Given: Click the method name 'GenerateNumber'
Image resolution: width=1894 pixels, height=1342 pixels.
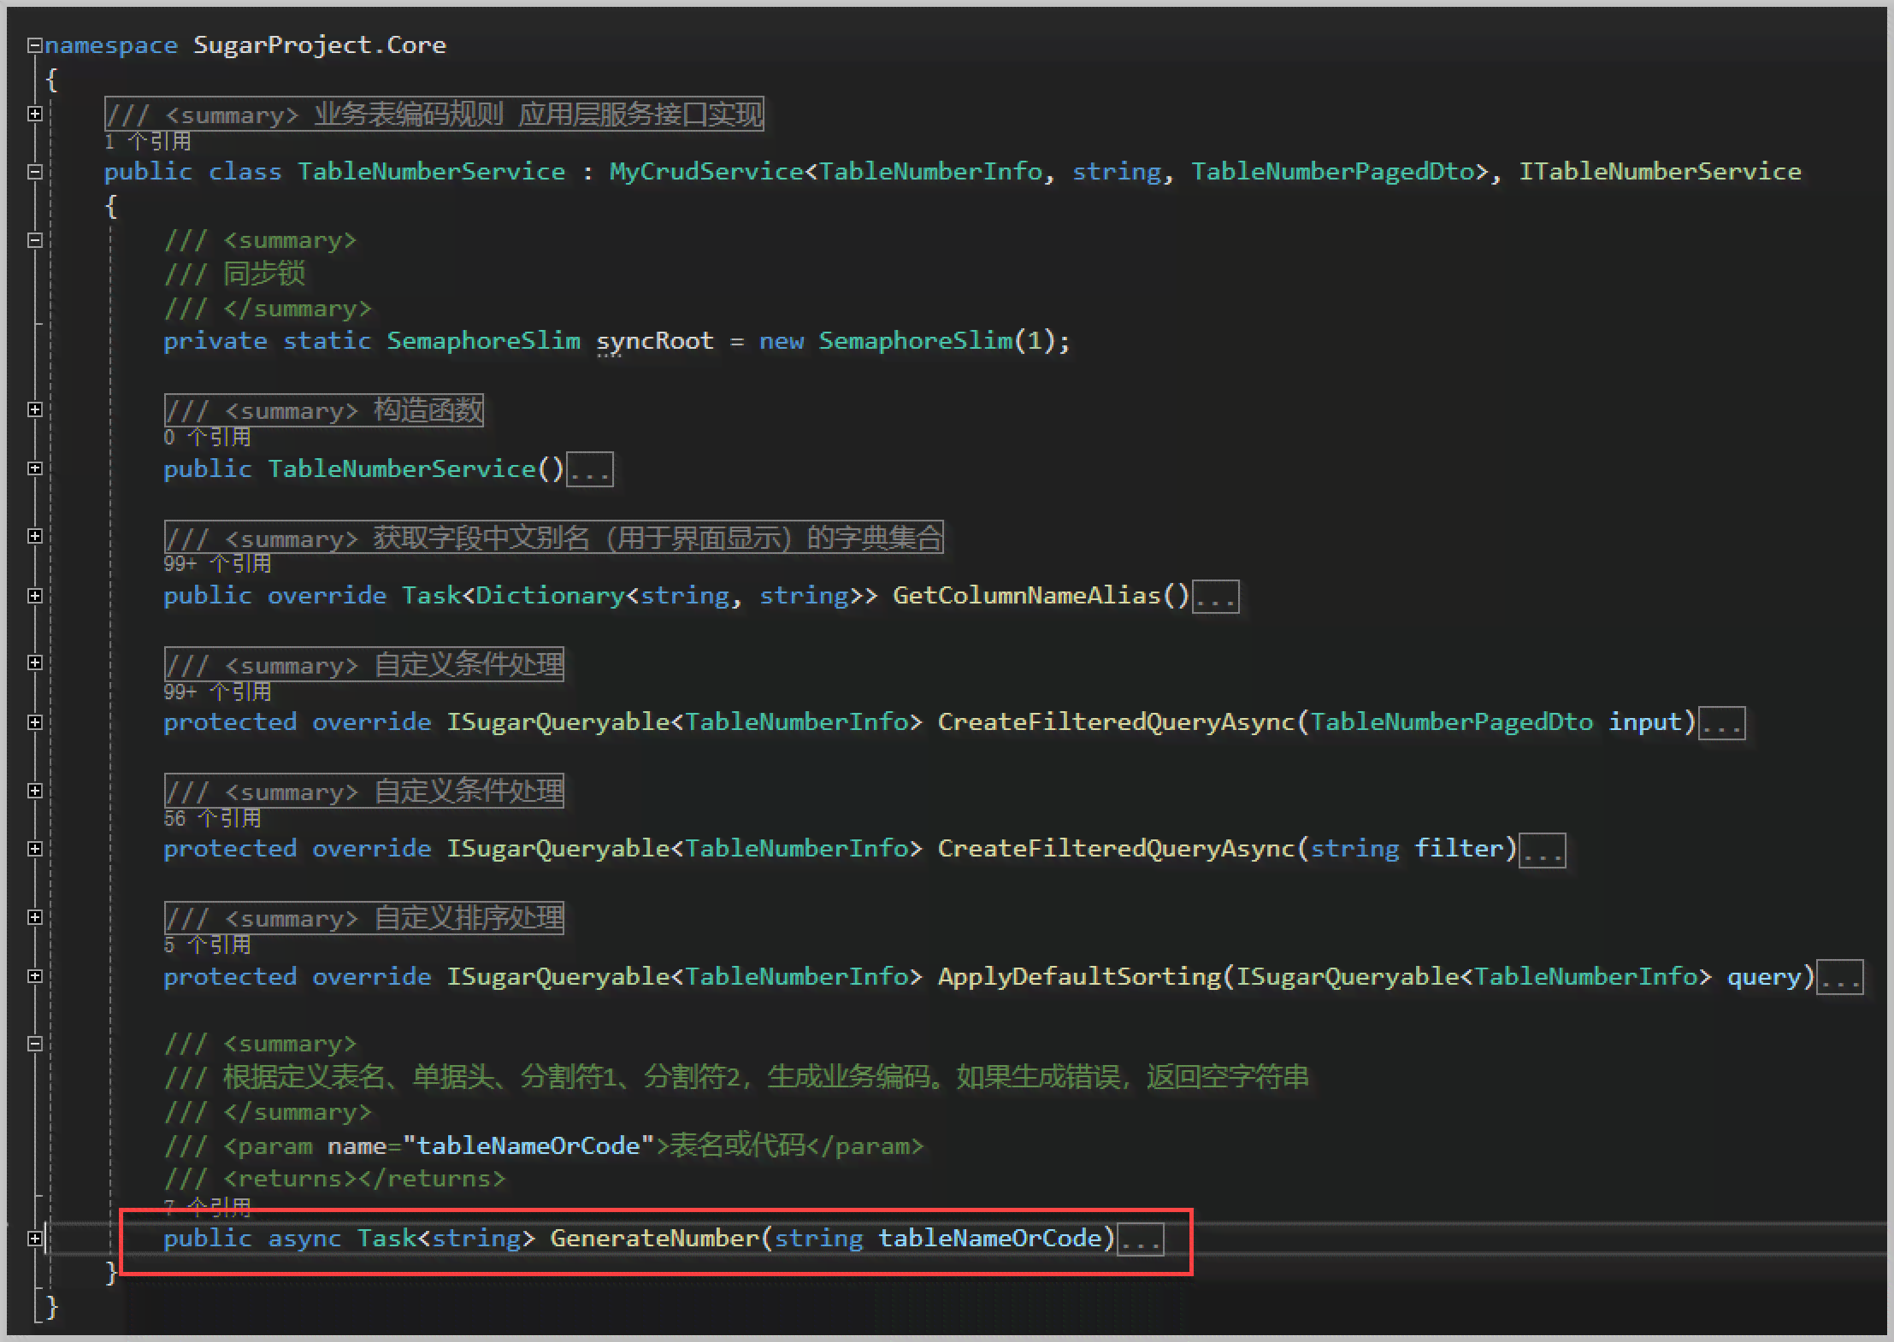Looking at the screenshot, I should click(655, 1239).
